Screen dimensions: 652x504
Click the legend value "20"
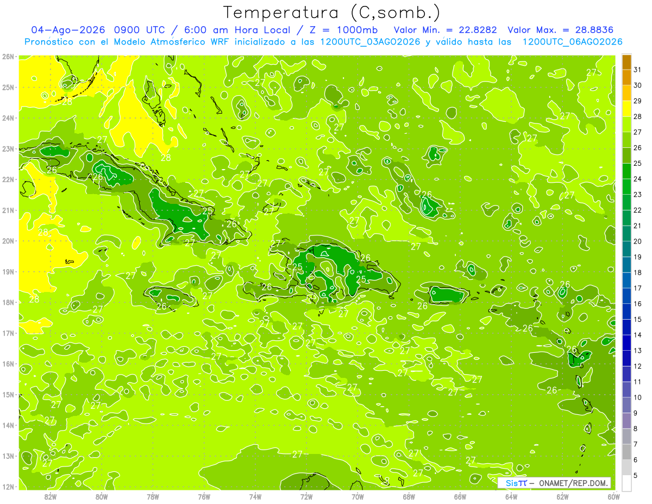point(638,241)
